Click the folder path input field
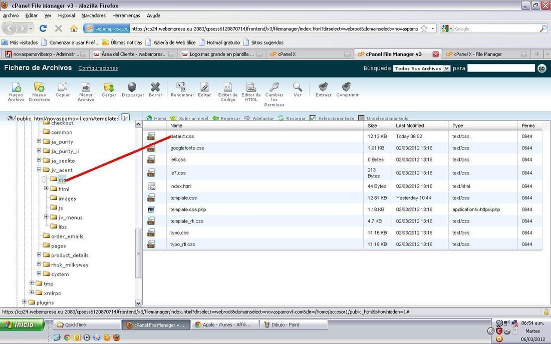The width and height of the screenshot is (551, 344). [x=67, y=118]
